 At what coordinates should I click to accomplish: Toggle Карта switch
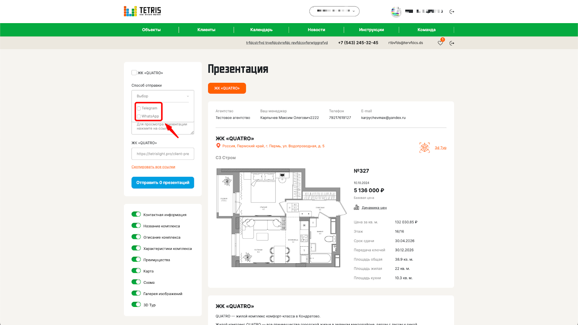[x=136, y=271]
